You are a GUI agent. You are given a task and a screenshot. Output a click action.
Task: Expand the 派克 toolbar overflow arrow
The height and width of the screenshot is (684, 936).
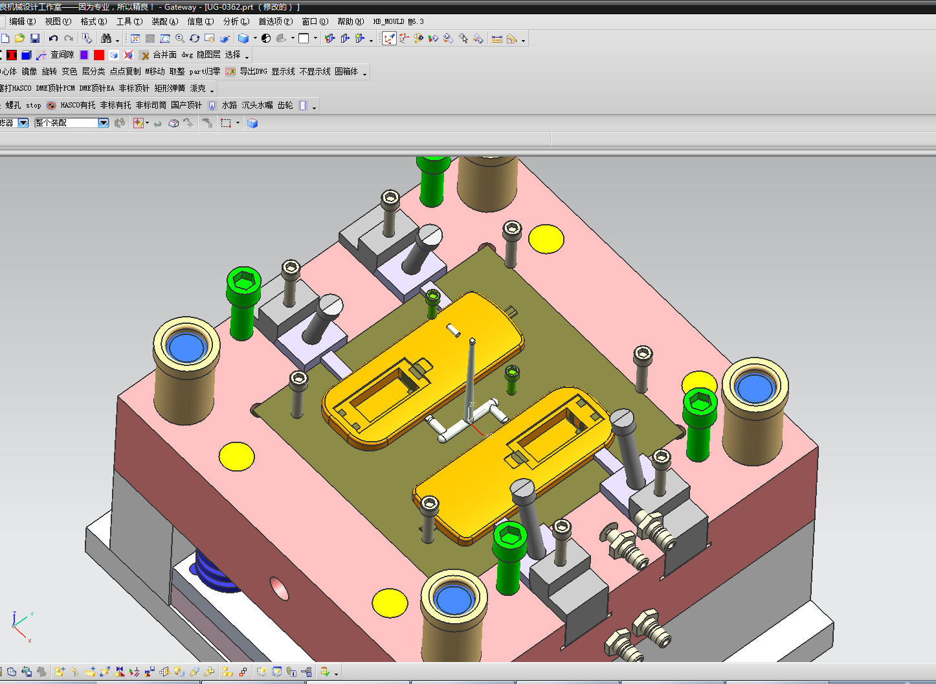click(212, 91)
